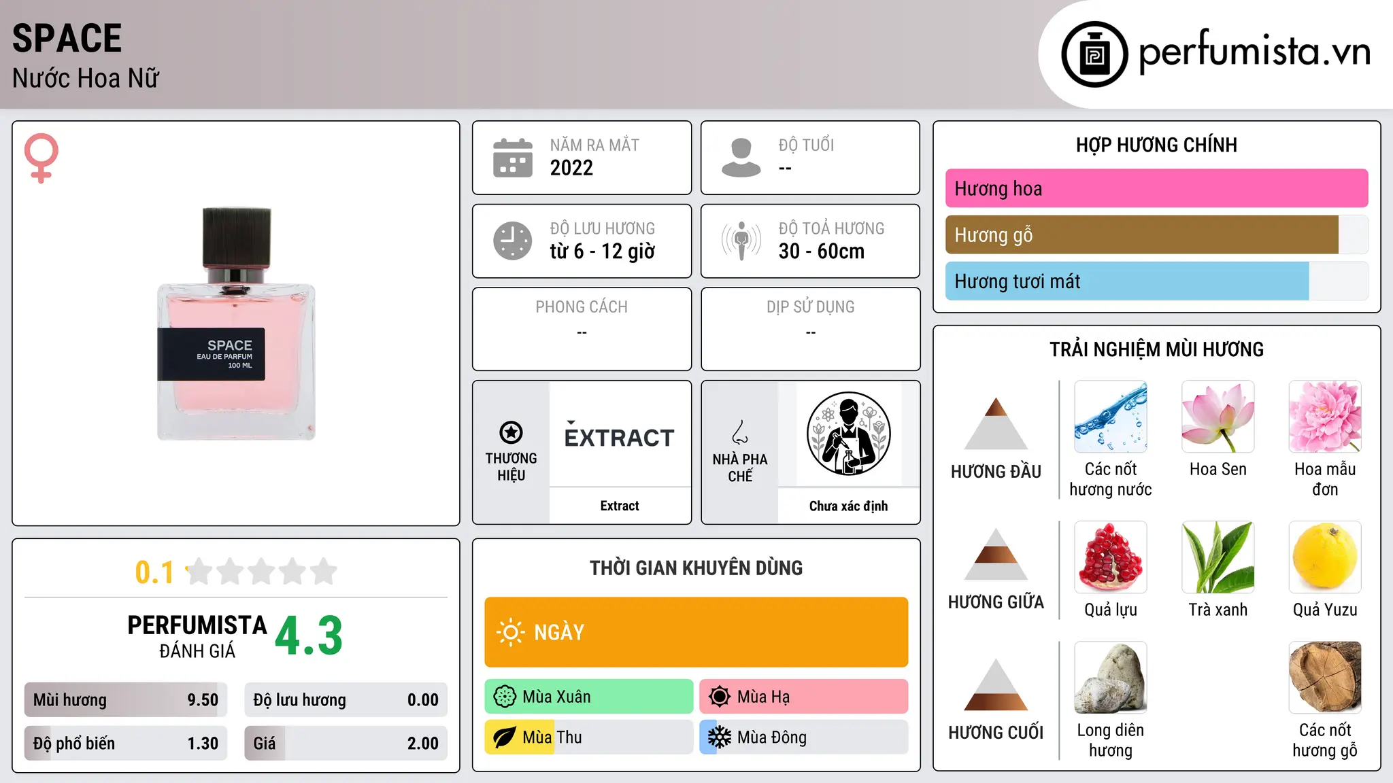The height and width of the screenshot is (783, 1393).
Task: Click the Hương cuối pyramid icon
Action: click(x=996, y=684)
